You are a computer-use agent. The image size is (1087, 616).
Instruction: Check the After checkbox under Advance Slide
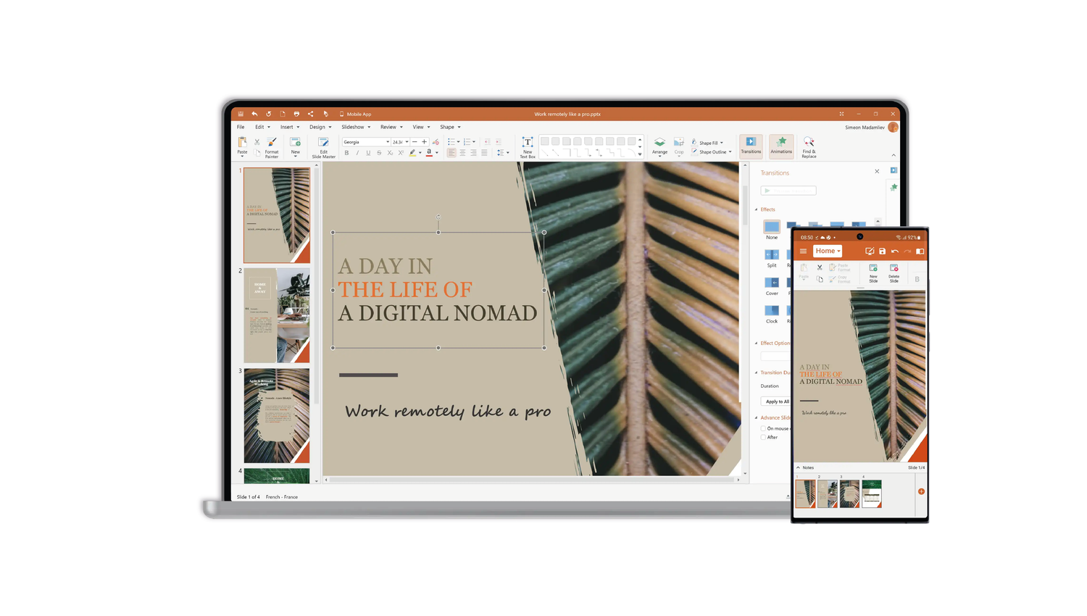[x=763, y=438]
